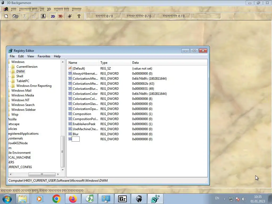The height and width of the screenshot is (204, 272).
Task: Click the ColorizationOpa... DWORD icon
Action: click(x=70, y=109)
